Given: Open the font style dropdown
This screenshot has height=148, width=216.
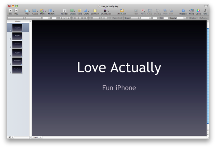Looking at the screenshot, I should (33, 18).
